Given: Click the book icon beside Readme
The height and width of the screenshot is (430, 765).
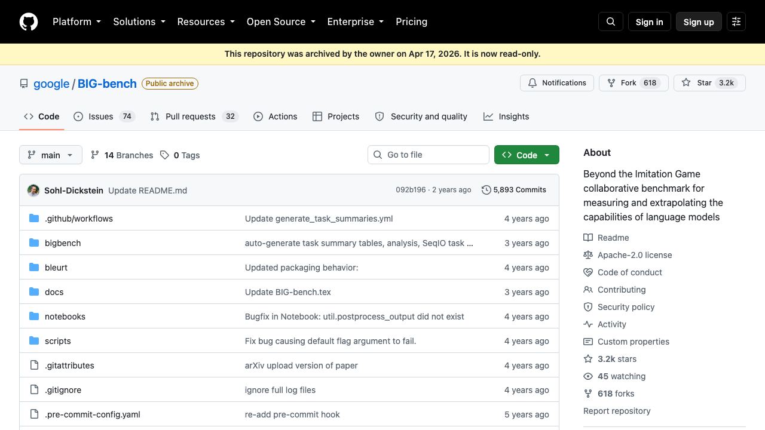Looking at the screenshot, I should click(588, 238).
